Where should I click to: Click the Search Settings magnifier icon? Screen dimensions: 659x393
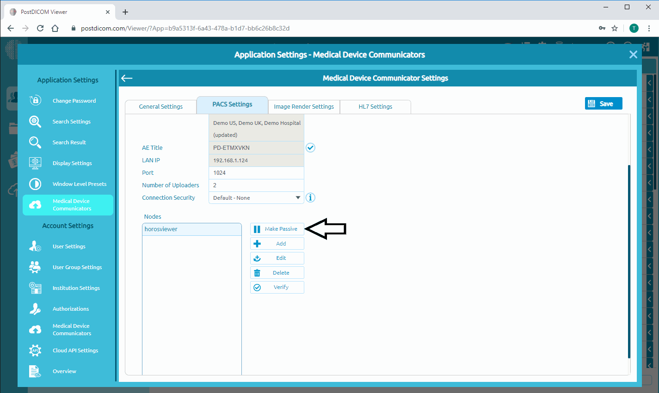[x=35, y=121]
